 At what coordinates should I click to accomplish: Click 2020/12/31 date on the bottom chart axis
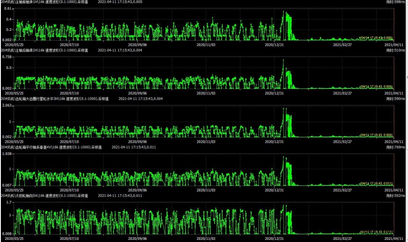click(274, 238)
